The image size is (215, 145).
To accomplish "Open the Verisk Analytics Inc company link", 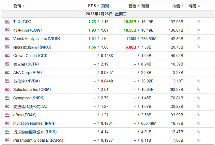I will pos(37,38).
